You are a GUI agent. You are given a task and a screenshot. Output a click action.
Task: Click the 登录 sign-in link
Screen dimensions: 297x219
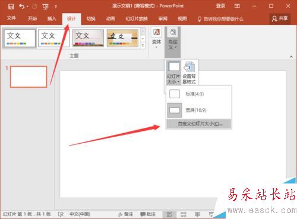click(x=220, y=6)
